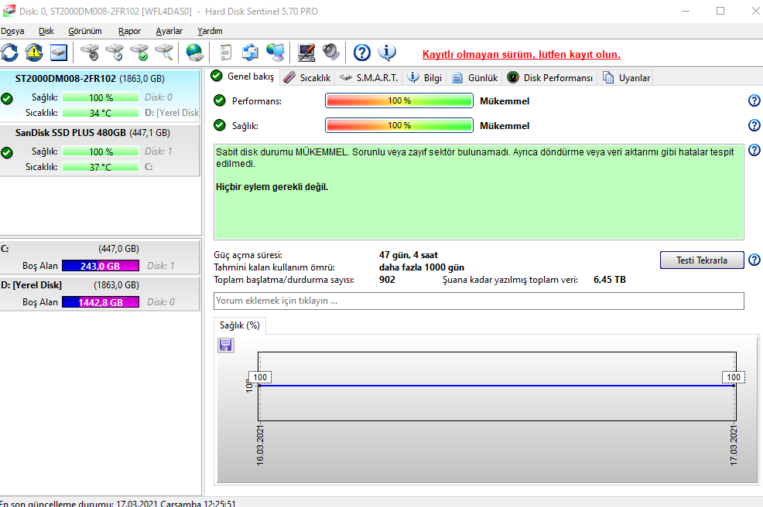Click the speaker sound toolbar icon
This screenshot has width=763, height=507.
pyautogui.click(x=331, y=53)
